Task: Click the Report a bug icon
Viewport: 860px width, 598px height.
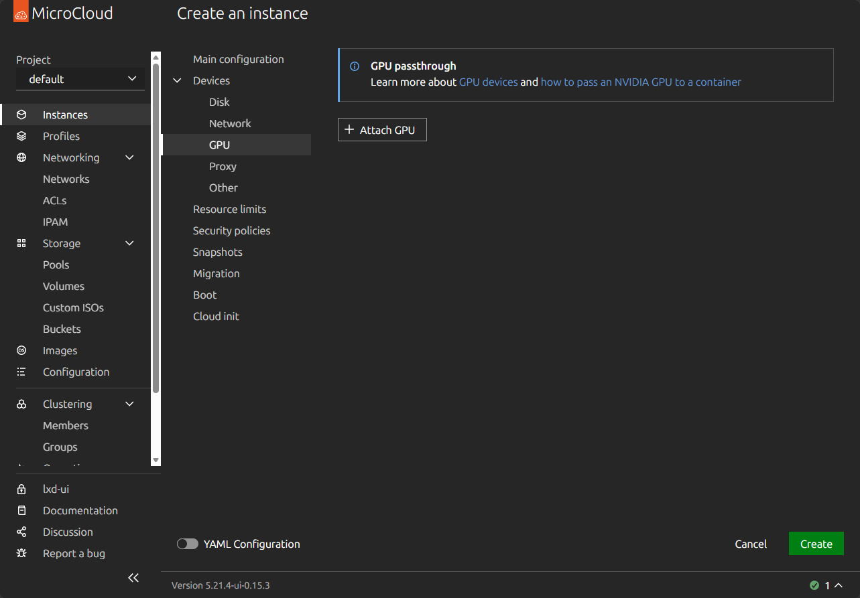Action: point(21,553)
